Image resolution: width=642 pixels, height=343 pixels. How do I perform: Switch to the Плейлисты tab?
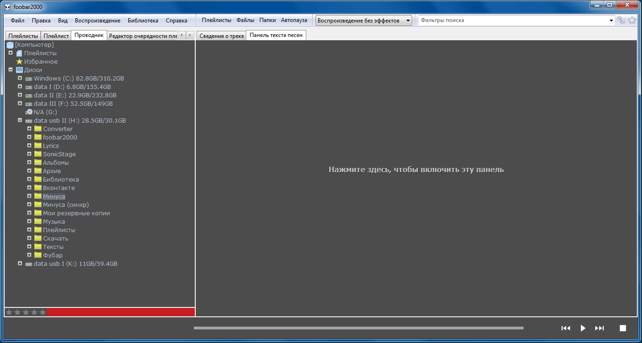pyautogui.click(x=23, y=36)
